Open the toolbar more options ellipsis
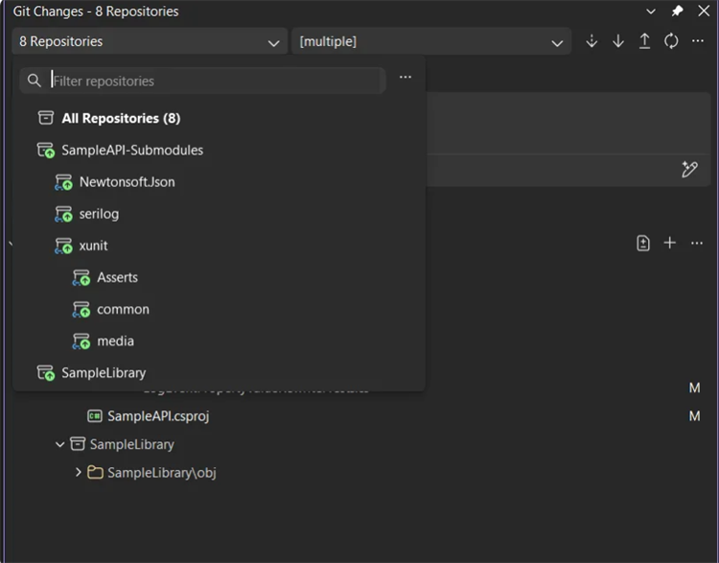Screen dimensions: 719x563 pyautogui.click(x=698, y=41)
